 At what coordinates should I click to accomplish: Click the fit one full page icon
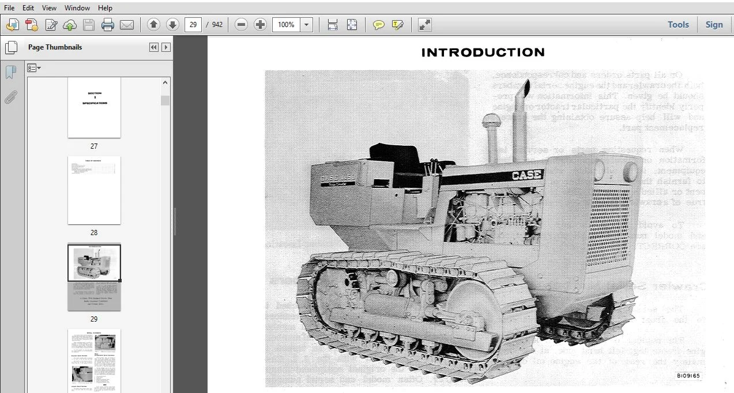[x=352, y=25]
